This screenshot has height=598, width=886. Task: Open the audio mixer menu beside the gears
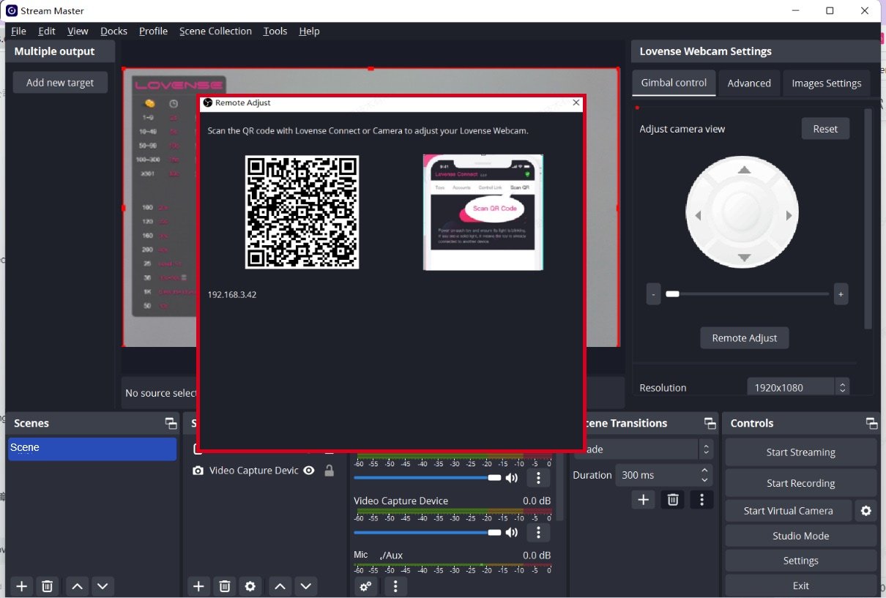(x=395, y=586)
